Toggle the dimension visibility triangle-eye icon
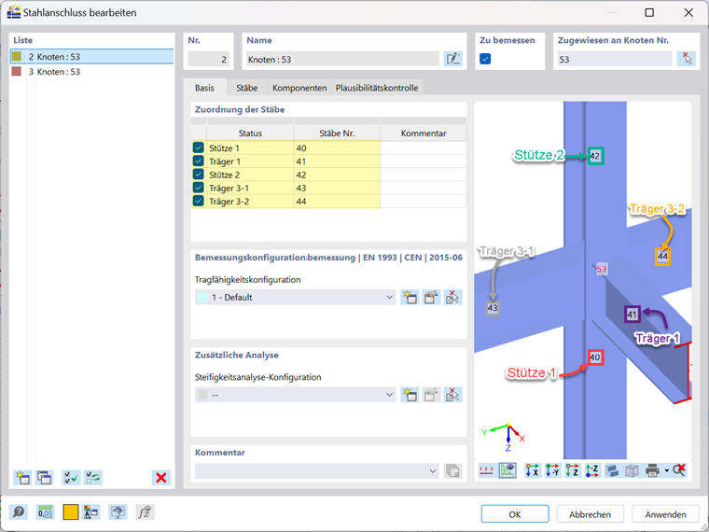The image size is (709, 532). [507, 470]
